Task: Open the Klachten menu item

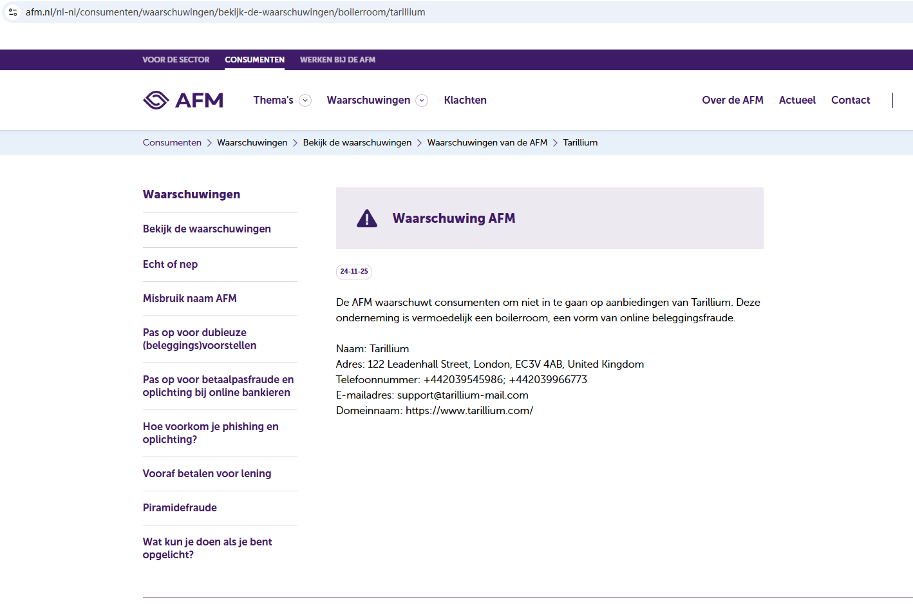Action: click(465, 100)
